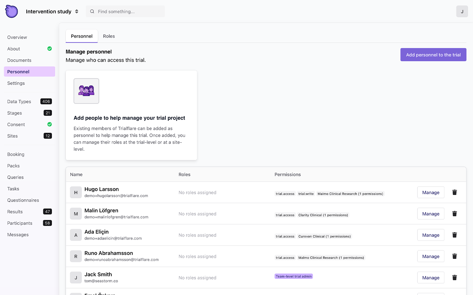
Task: Click Runo Abrahamsson's R avatar
Action: pos(76,256)
